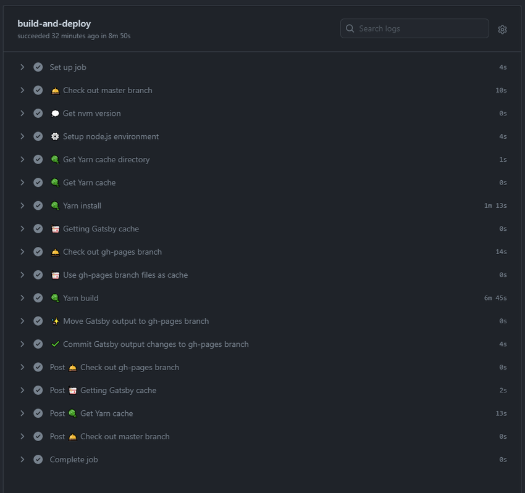Open the Post Check out master branch step

[262, 436]
